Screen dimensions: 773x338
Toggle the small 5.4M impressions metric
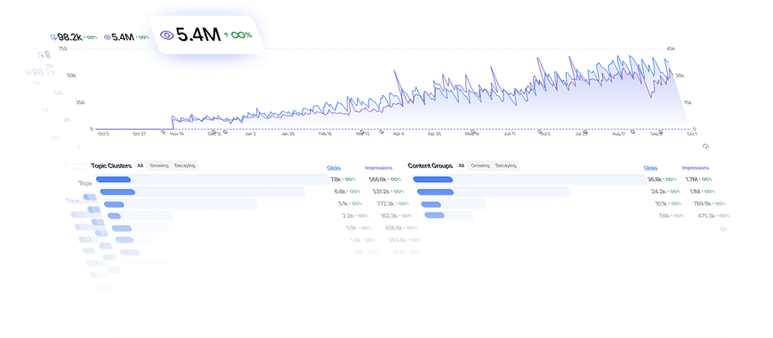click(x=126, y=37)
